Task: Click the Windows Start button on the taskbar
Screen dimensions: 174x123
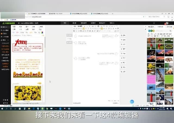Action: coord(2,109)
